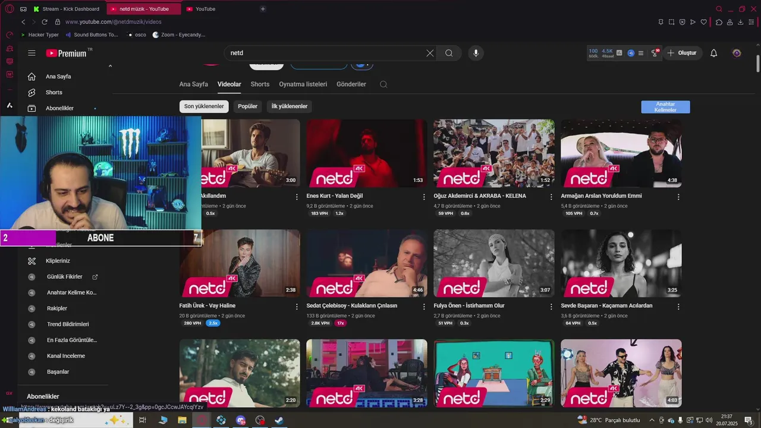Open the Sedat Çelebisoy video thumbnail
The image size is (761, 428).
click(367, 263)
